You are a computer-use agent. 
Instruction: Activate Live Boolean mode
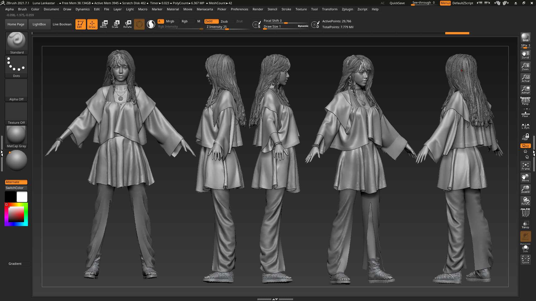tap(62, 24)
